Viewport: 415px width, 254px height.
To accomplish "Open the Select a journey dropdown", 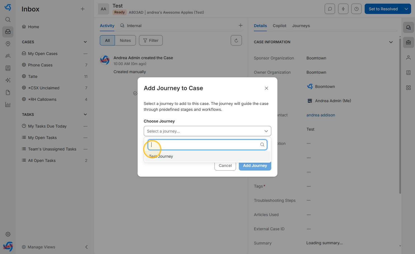I will point(207,131).
